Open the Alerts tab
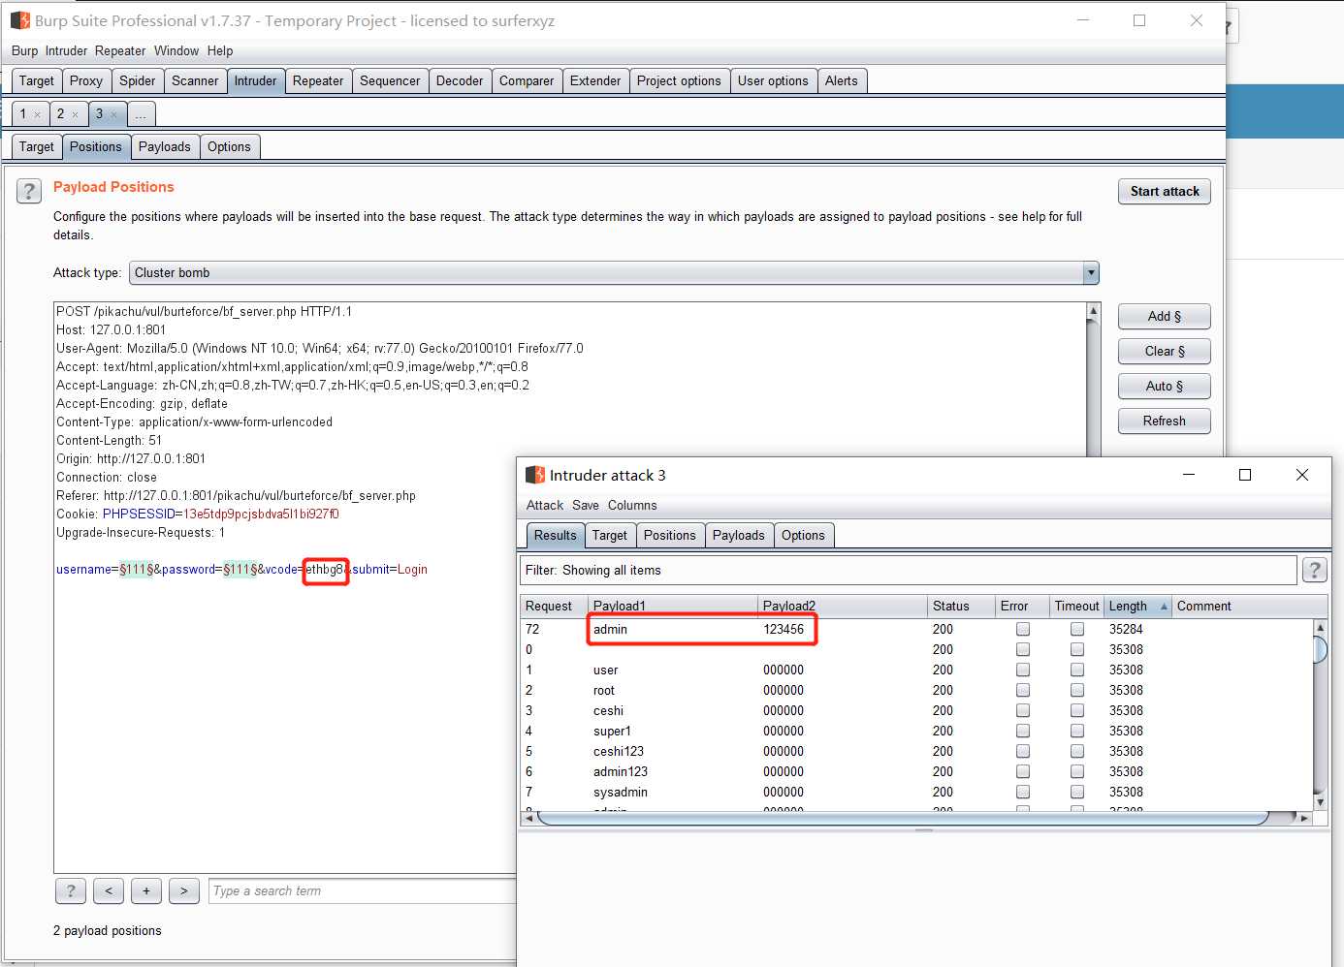The height and width of the screenshot is (967, 1344). tap(842, 81)
